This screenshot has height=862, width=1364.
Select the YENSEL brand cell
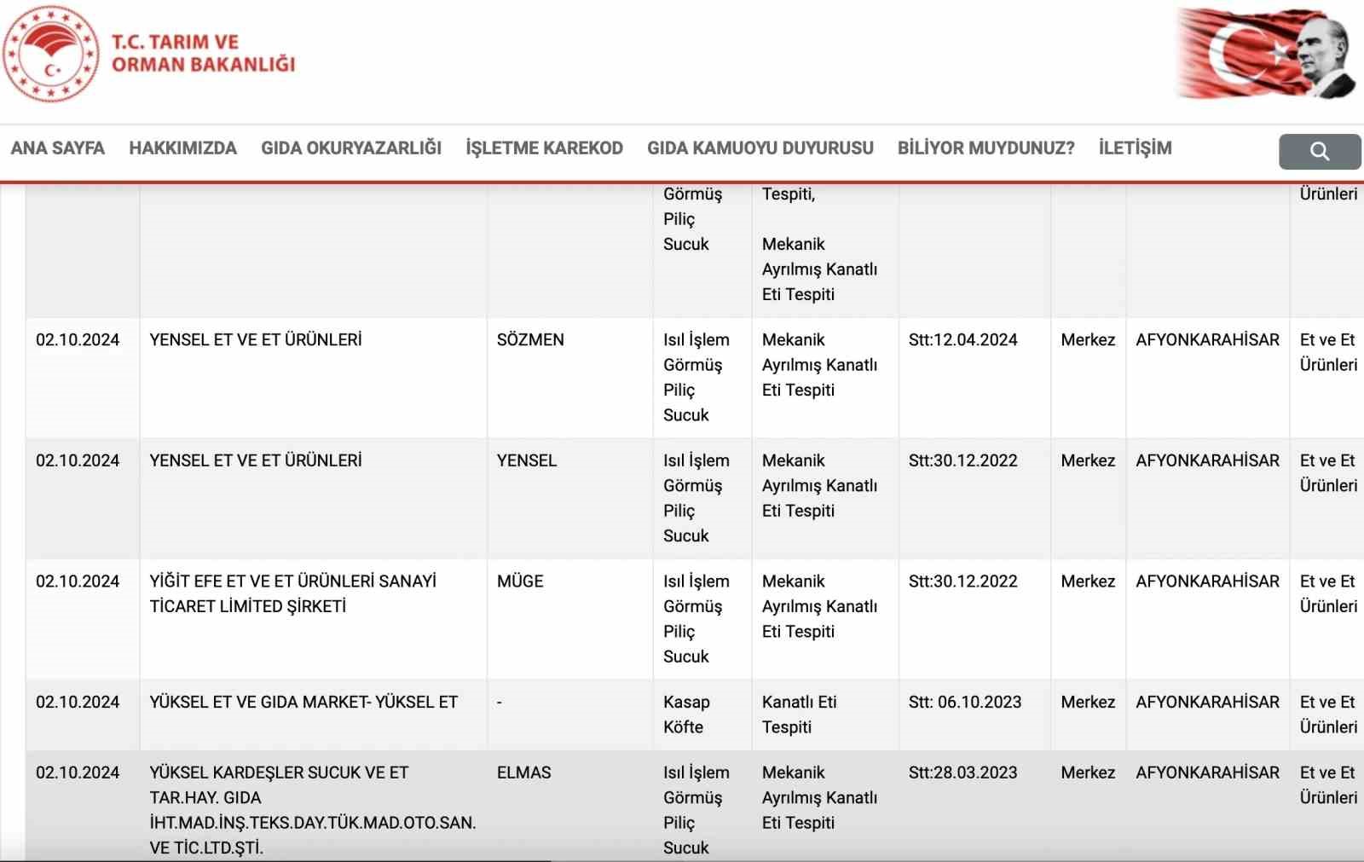click(570, 499)
